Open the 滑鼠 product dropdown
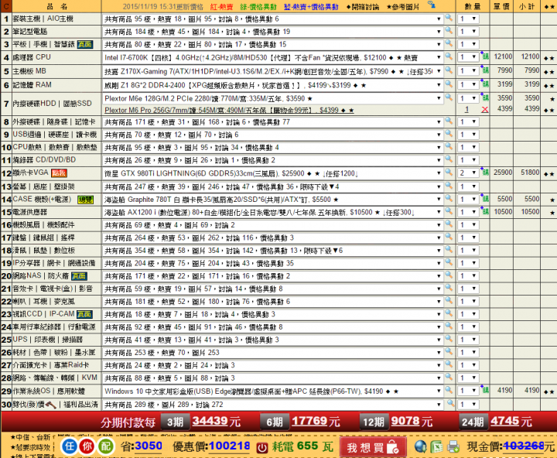 pos(273,251)
